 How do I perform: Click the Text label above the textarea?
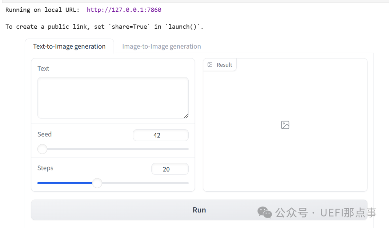43,68
